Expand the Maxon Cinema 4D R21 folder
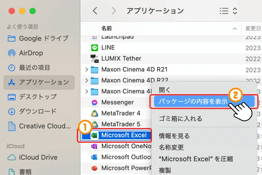The width and height of the screenshot is (262, 175). coord(87,69)
